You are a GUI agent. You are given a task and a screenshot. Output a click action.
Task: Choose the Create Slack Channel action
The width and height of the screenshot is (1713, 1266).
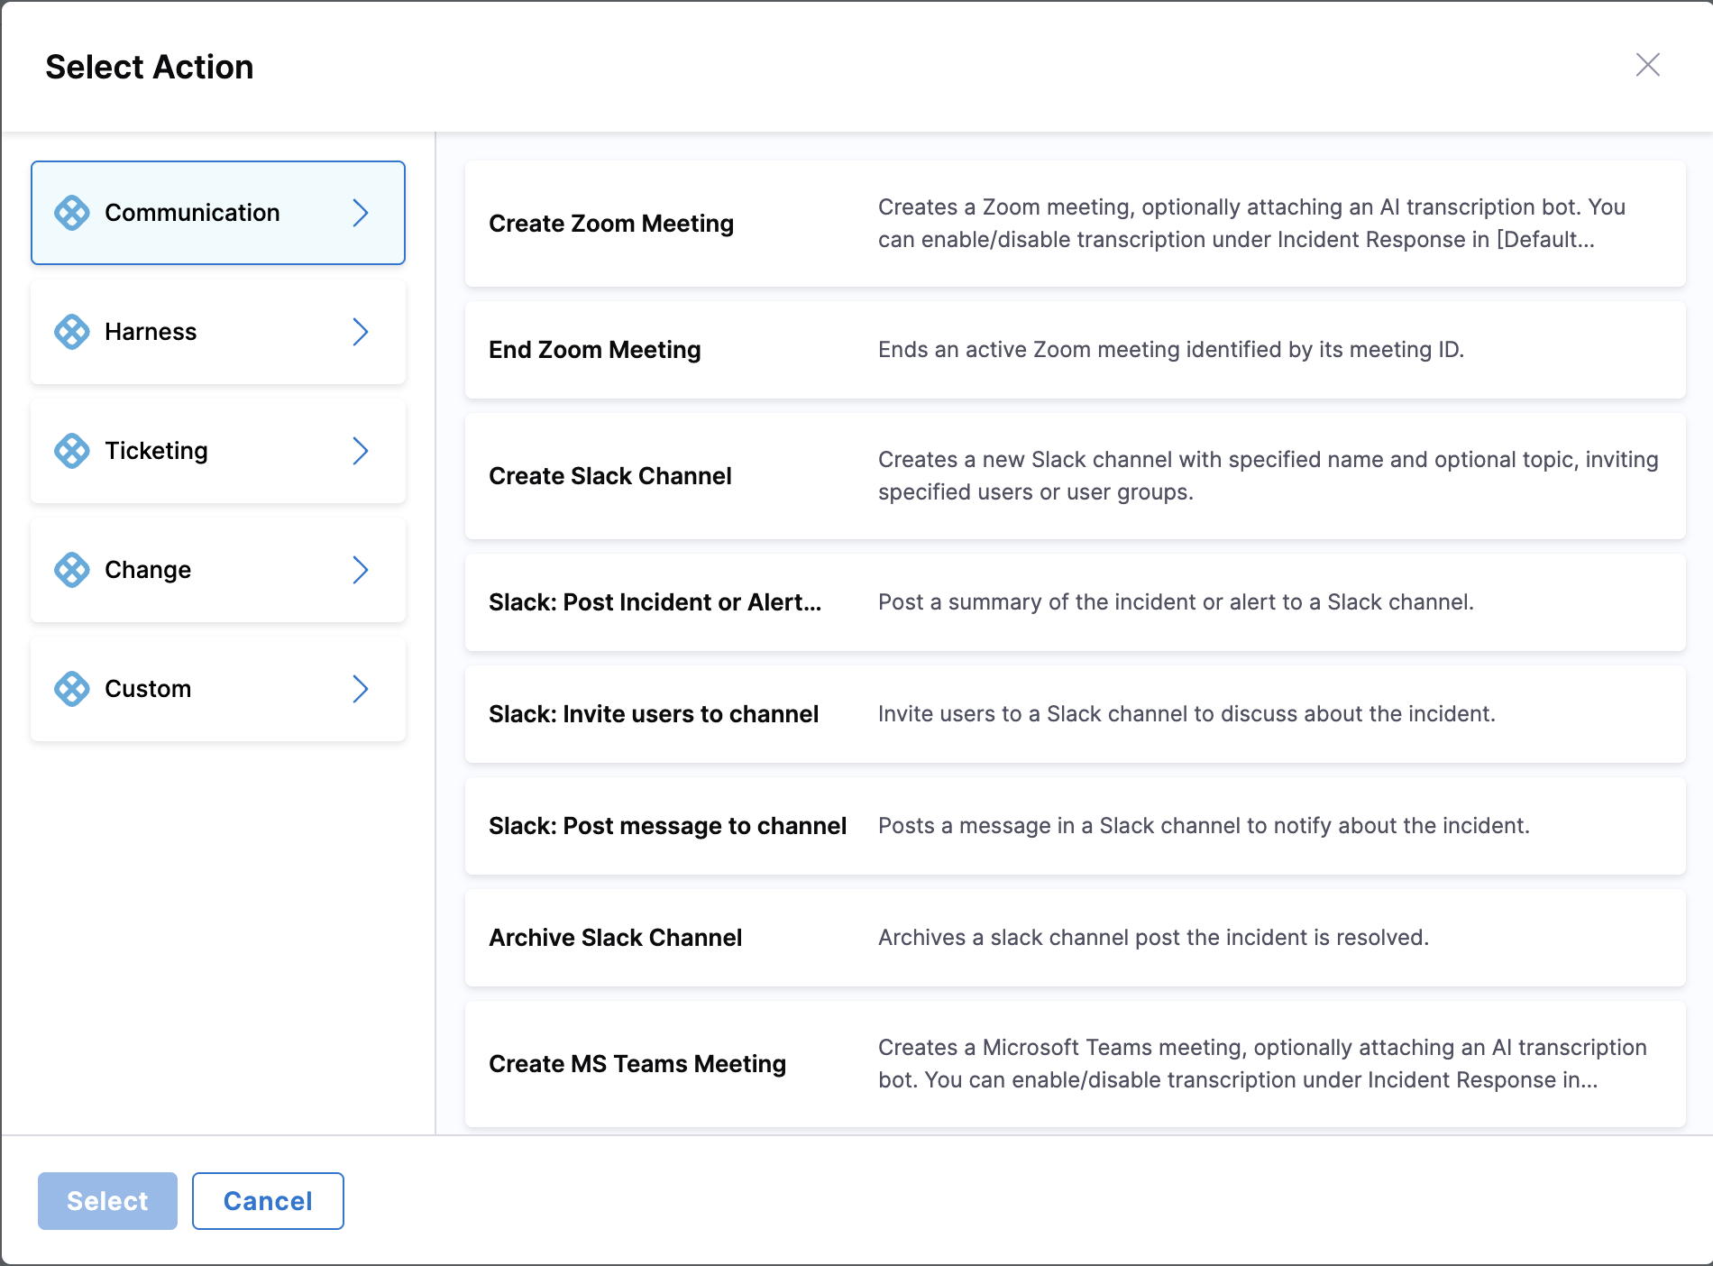(x=1077, y=475)
